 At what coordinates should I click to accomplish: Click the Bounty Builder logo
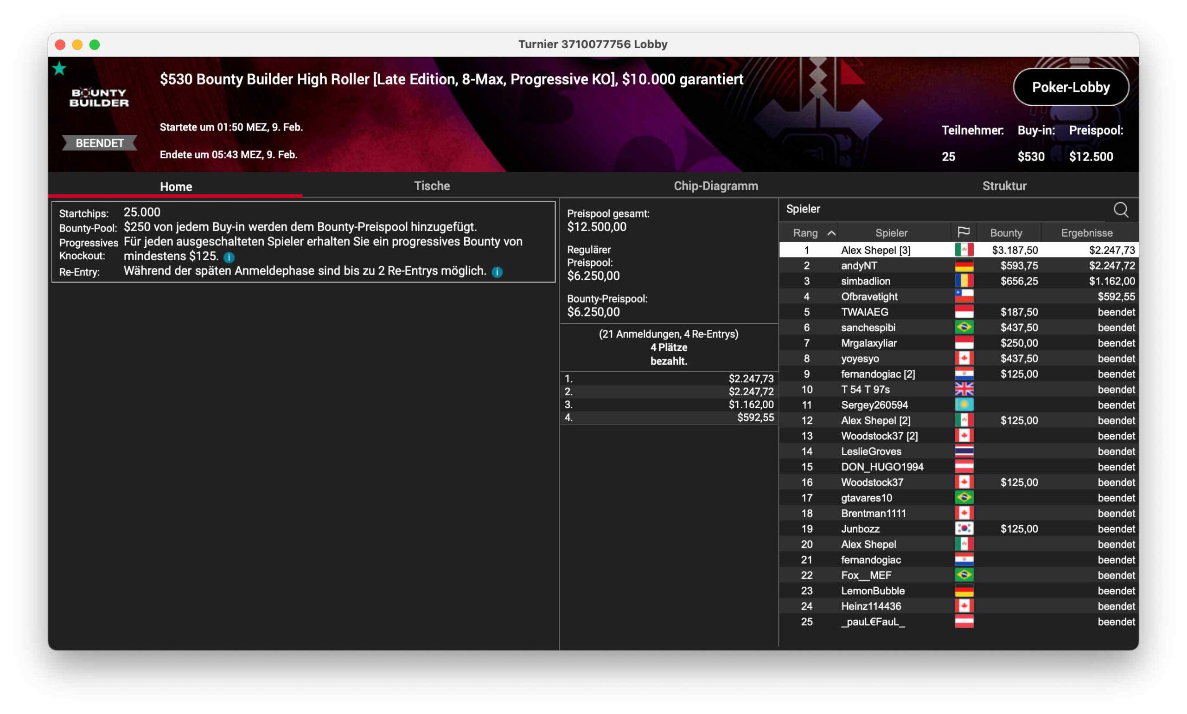click(x=99, y=98)
